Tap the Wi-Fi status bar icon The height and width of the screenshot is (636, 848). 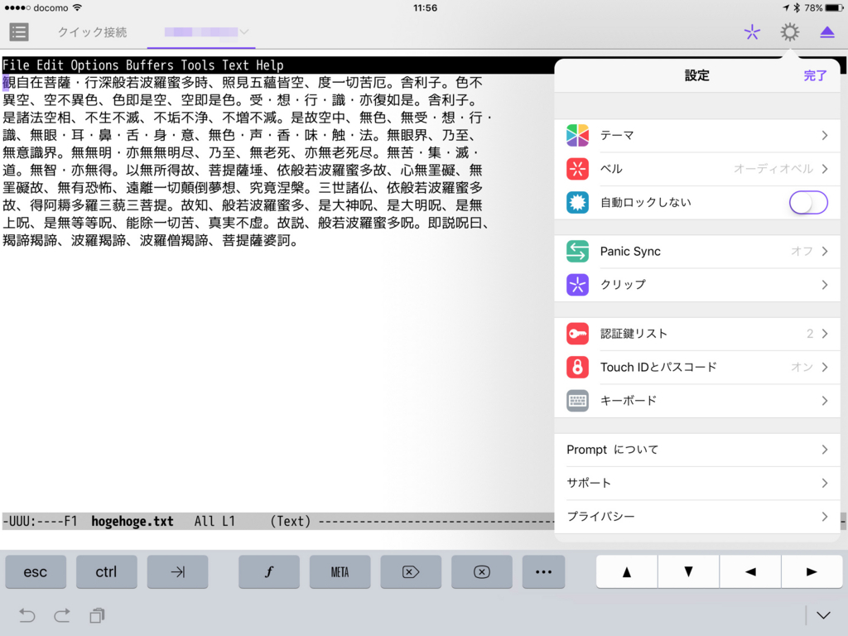pos(77,7)
